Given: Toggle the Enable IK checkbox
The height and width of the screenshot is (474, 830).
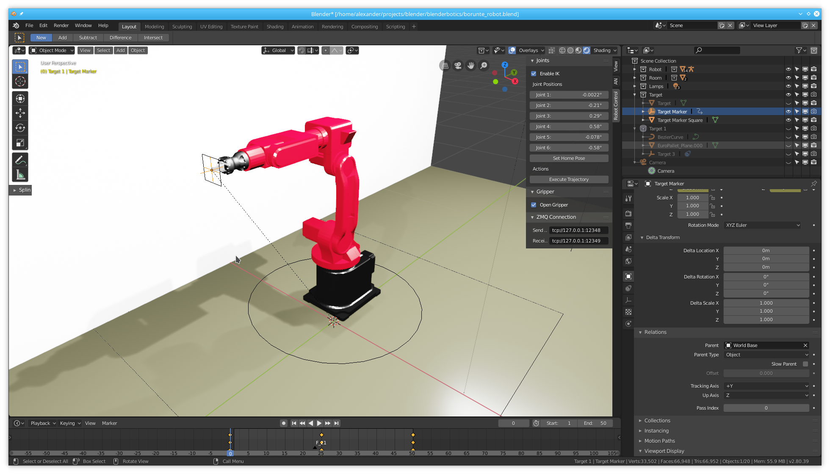Looking at the screenshot, I should [534, 74].
